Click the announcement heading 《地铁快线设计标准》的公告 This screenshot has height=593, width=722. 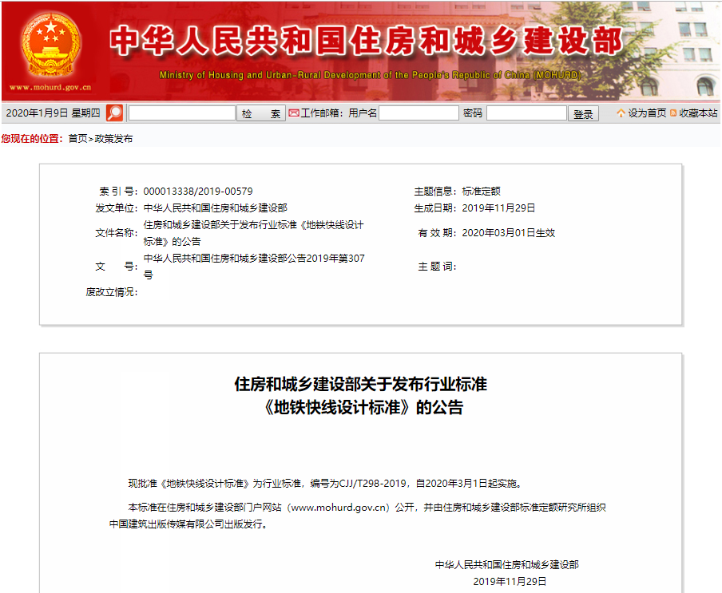click(x=362, y=407)
